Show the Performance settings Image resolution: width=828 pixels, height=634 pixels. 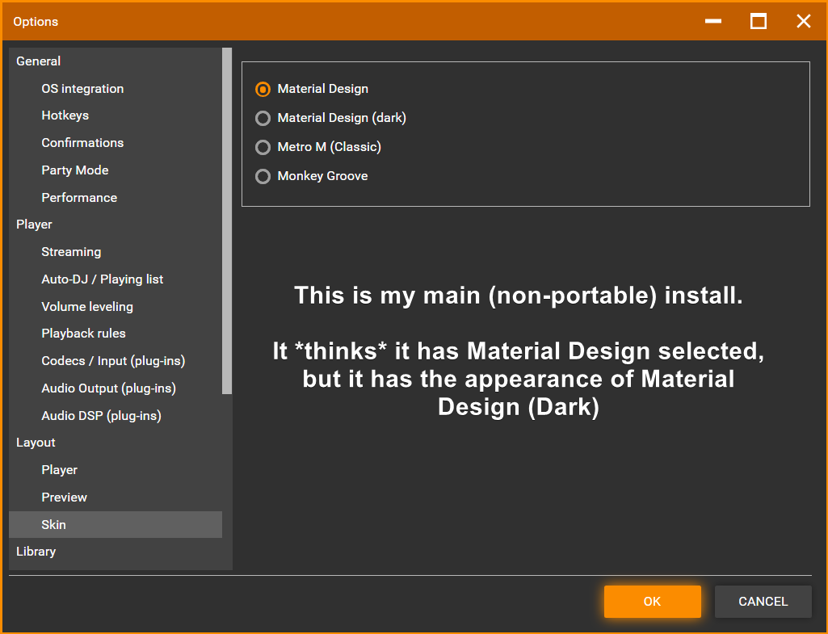[x=79, y=198]
